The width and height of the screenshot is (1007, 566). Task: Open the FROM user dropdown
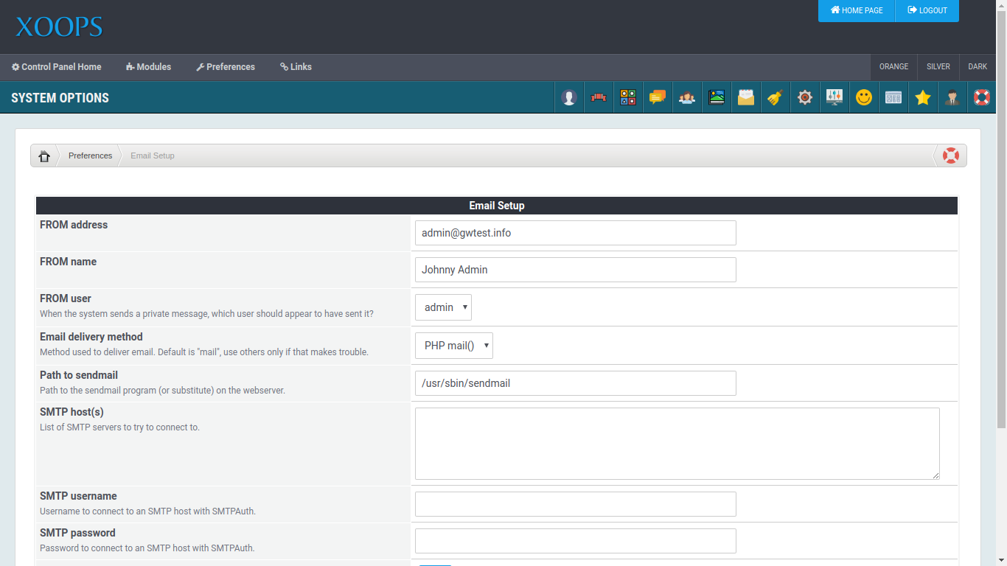coord(443,307)
